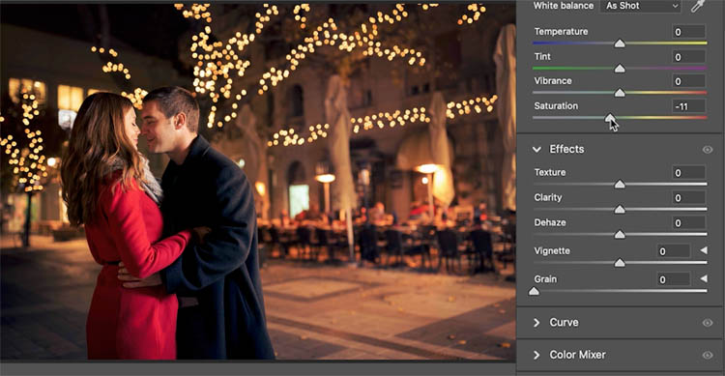725x376 pixels.
Task: Click the Temperature slider handle
Action: (620, 43)
